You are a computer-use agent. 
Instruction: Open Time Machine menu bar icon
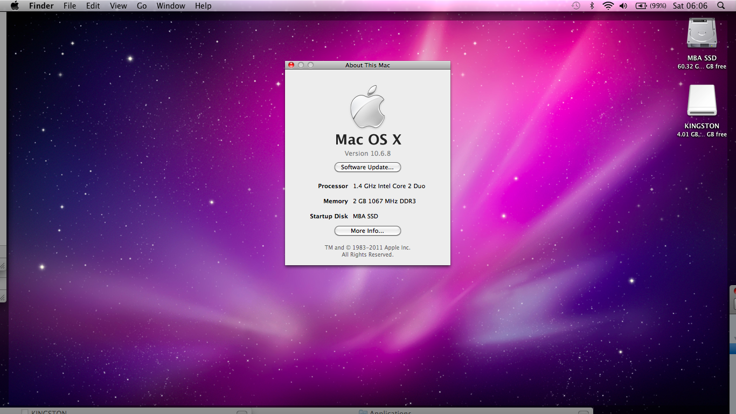576,6
